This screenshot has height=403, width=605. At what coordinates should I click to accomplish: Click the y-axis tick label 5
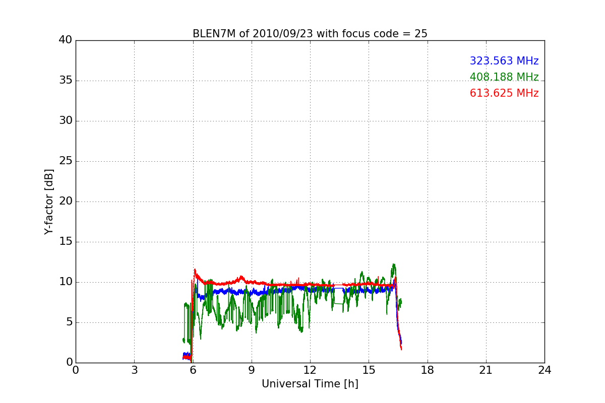tap(69, 322)
